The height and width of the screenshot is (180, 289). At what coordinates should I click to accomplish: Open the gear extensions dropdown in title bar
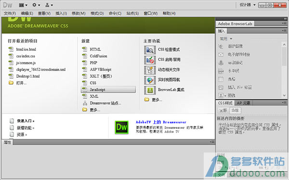(x=36, y=5)
